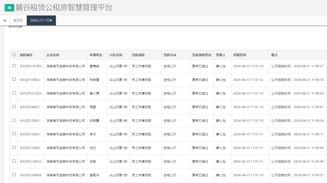This screenshot has width=327, height=183.
Task: Refresh the 首页 tab via its refresh icon
Action: [x=22, y=20]
